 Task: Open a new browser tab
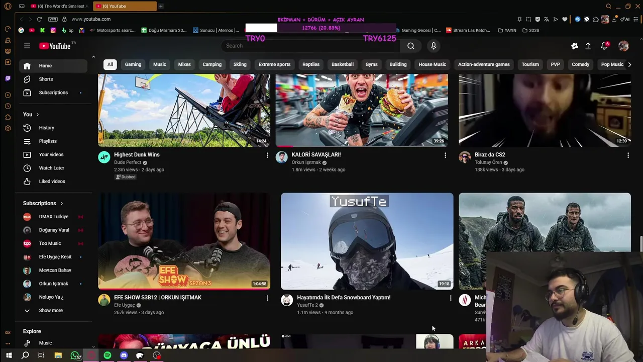click(161, 6)
